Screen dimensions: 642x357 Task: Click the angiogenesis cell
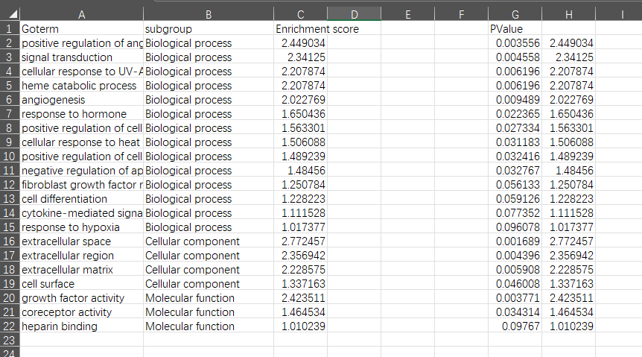coord(81,100)
